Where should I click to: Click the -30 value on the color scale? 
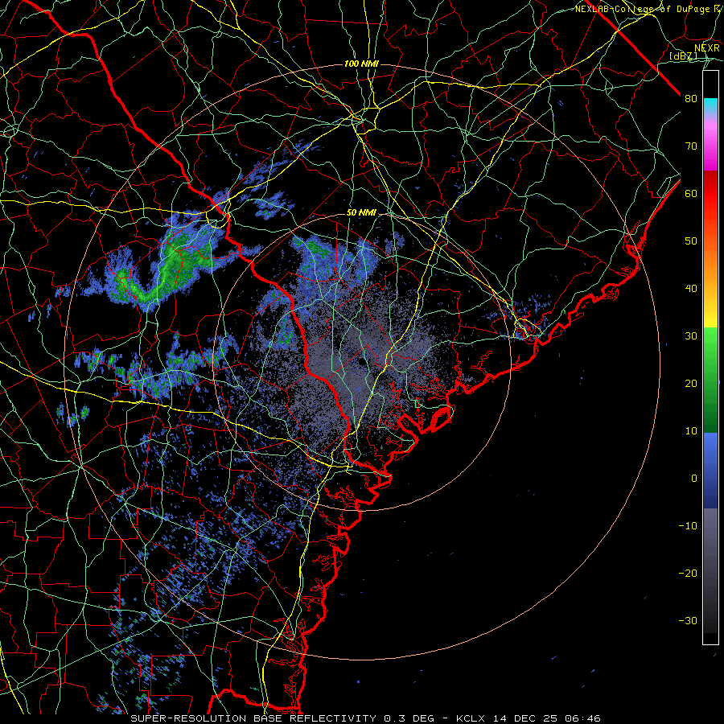(688, 620)
